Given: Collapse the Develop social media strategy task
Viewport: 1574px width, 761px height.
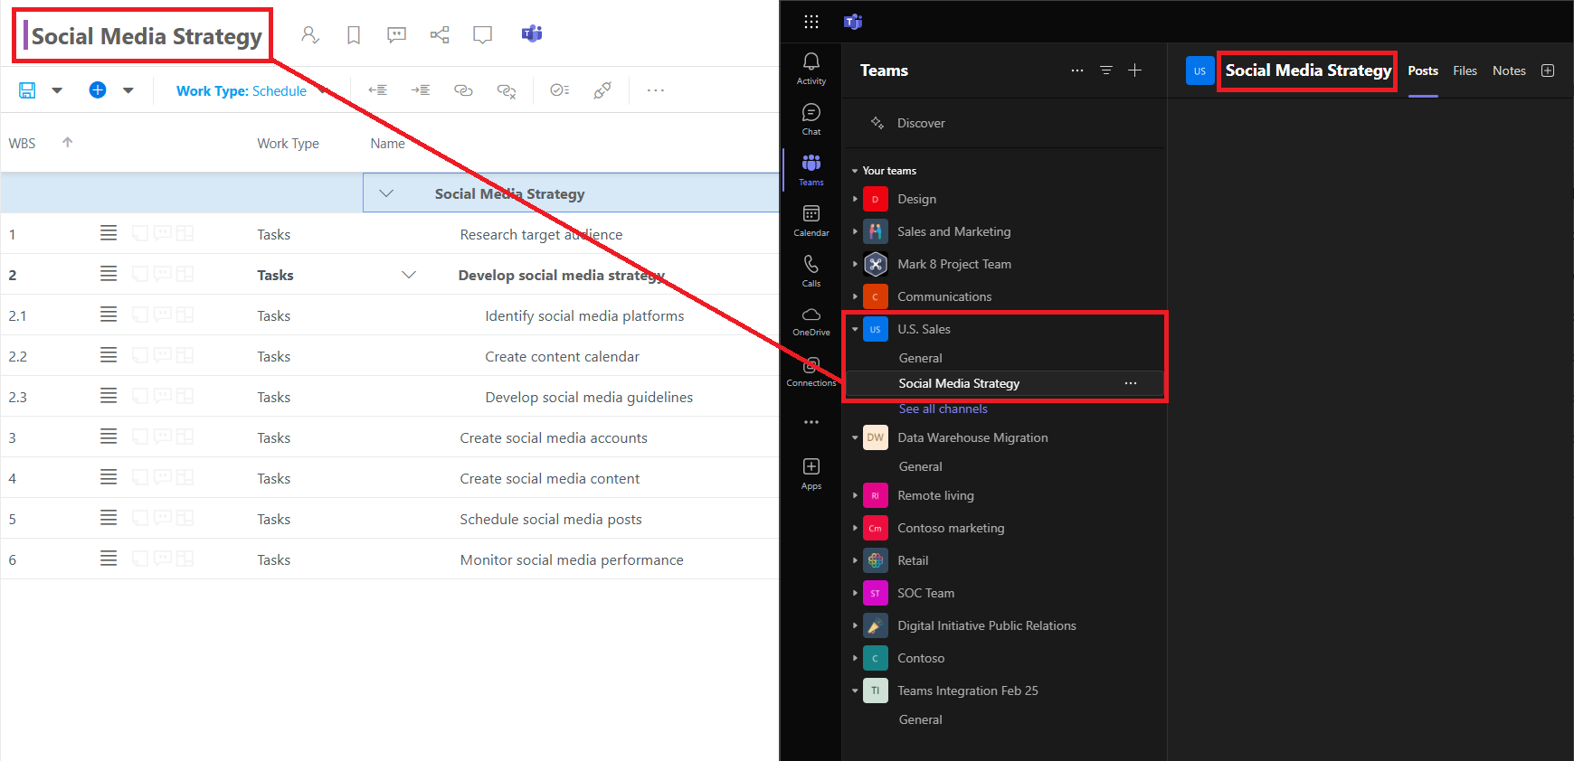Looking at the screenshot, I should pyautogui.click(x=409, y=275).
